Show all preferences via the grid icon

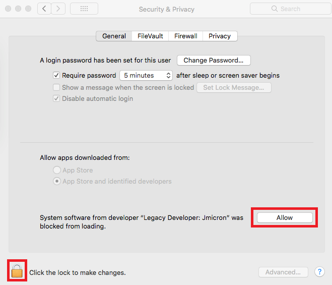pos(84,9)
